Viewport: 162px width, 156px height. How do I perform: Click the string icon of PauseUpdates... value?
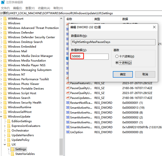68,98
